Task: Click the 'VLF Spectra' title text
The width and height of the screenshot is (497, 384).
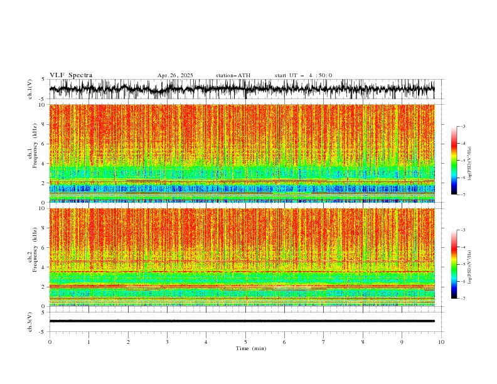Action: [x=71, y=75]
